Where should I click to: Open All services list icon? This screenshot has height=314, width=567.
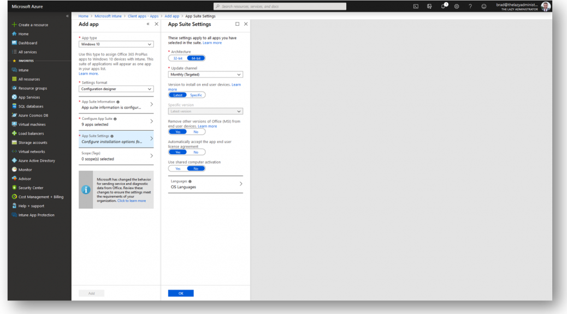point(14,52)
